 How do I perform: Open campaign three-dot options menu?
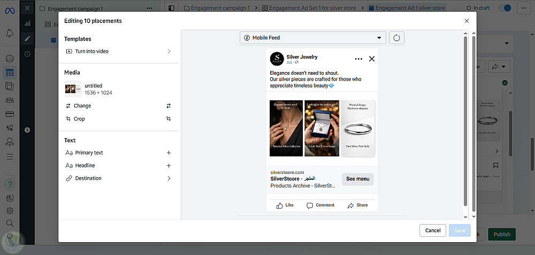point(149,8)
